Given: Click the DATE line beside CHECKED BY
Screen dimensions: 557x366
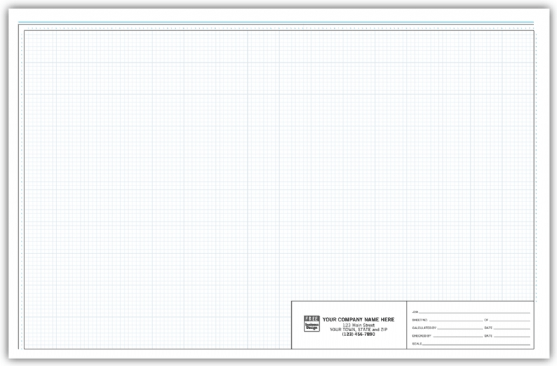Looking at the screenshot, I should tap(512, 337).
